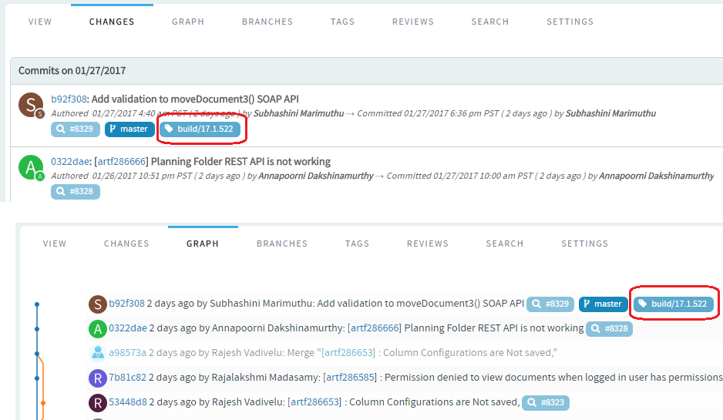Open commit 53448d8 link in graph
This screenshot has height=420, width=723.
click(x=128, y=402)
